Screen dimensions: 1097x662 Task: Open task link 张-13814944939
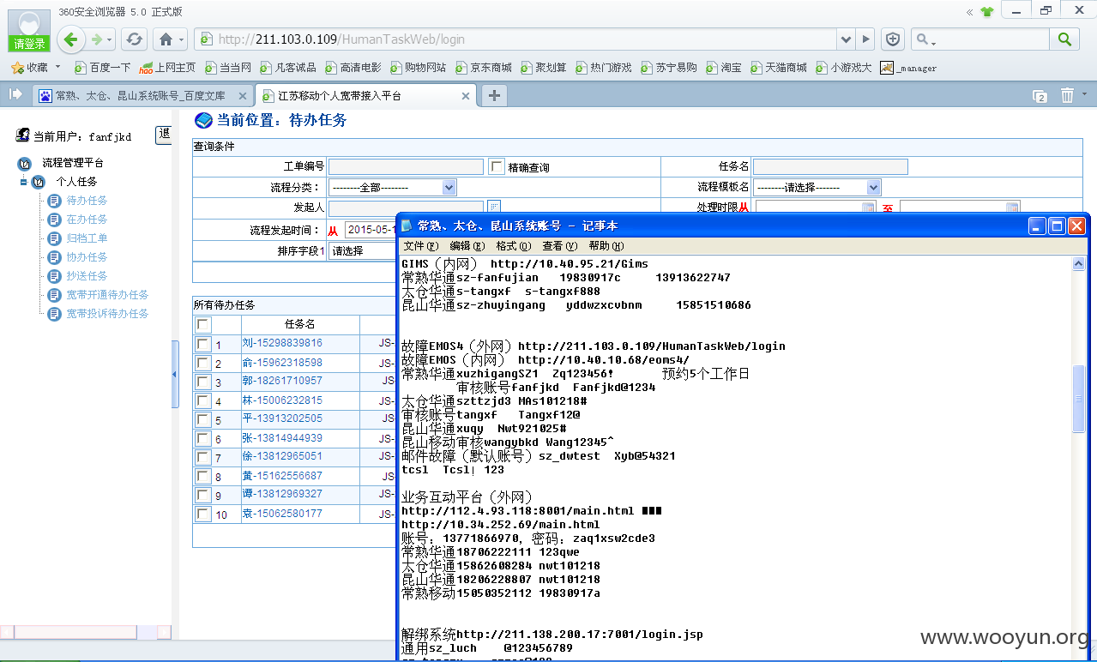282,438
